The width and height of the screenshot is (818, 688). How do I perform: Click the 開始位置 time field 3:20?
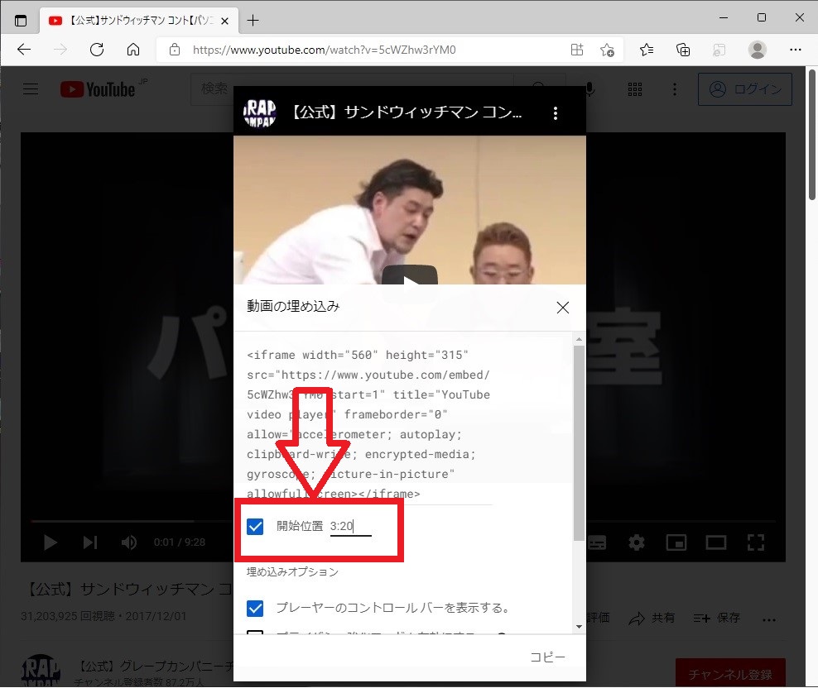[350, 527]
